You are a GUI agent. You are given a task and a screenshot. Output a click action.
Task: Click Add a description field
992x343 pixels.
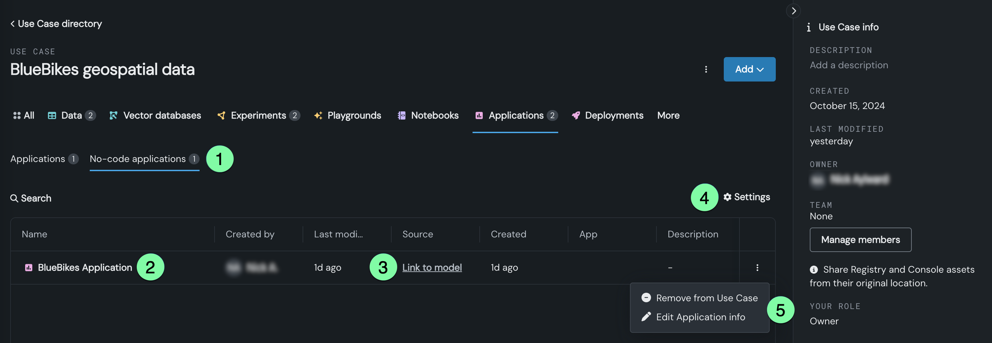point(848,65)
